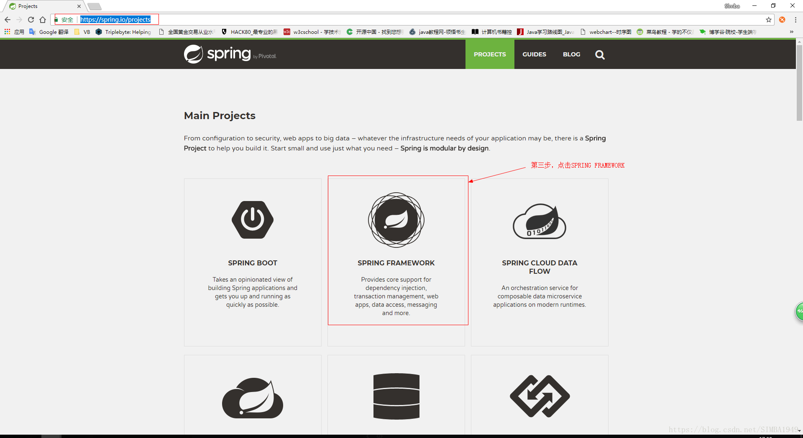Open Triplebyte: Helping bookmark

[x=123, y=32]
